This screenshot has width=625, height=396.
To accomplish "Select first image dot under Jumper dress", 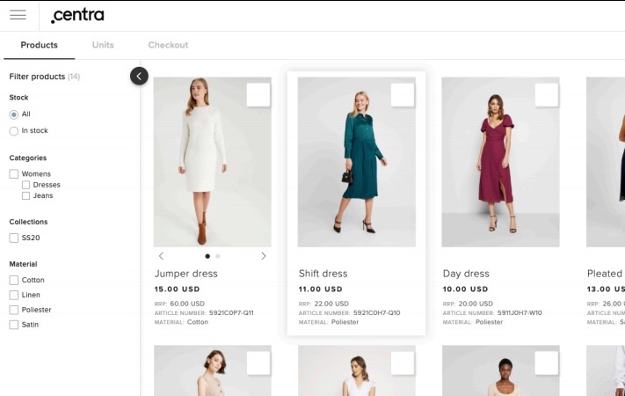I will [207, 256].
